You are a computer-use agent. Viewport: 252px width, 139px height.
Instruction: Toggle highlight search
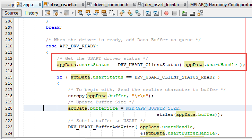pyautogui.click(x=104, y=13)
